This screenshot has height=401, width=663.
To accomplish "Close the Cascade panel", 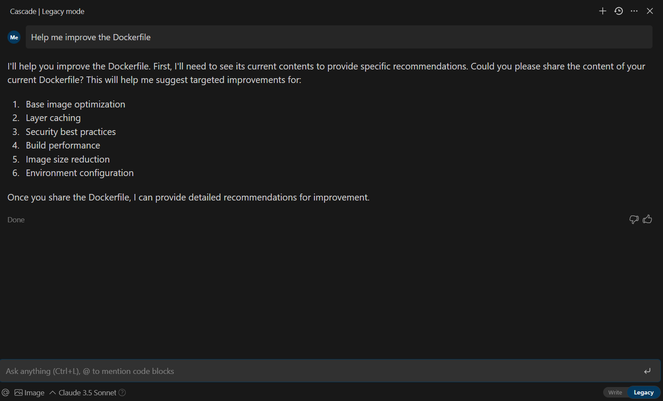I will 650,11.
